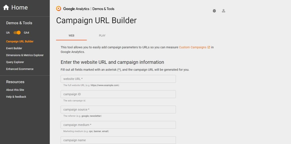Click the Custom Campaigns external link icon
The width and height of the screenshot is (291, 144).
point(209,47)
